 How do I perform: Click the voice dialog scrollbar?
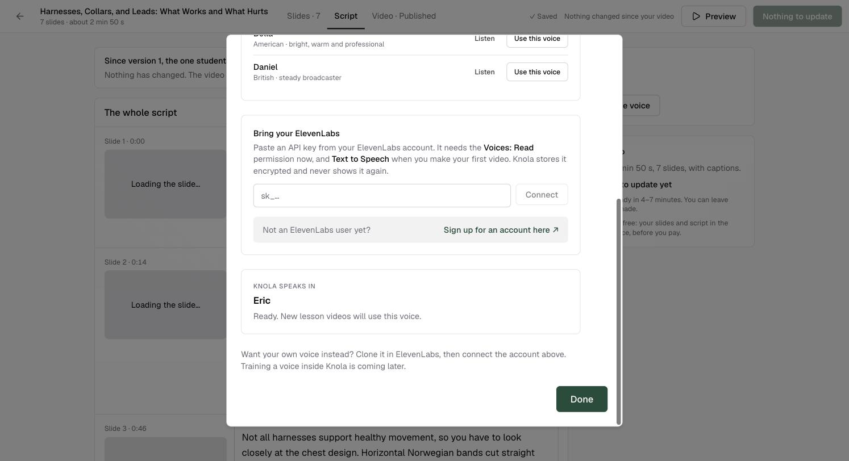(x=619, y=311)
